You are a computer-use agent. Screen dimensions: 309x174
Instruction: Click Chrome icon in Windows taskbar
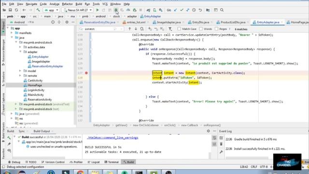[81, 172]
